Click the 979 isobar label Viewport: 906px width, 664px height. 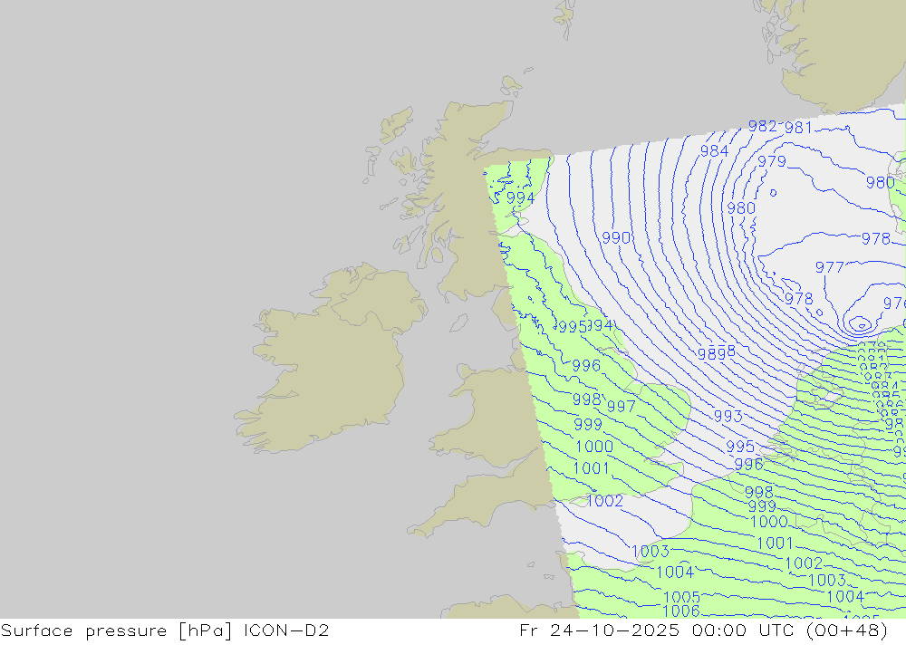[772, 161]
